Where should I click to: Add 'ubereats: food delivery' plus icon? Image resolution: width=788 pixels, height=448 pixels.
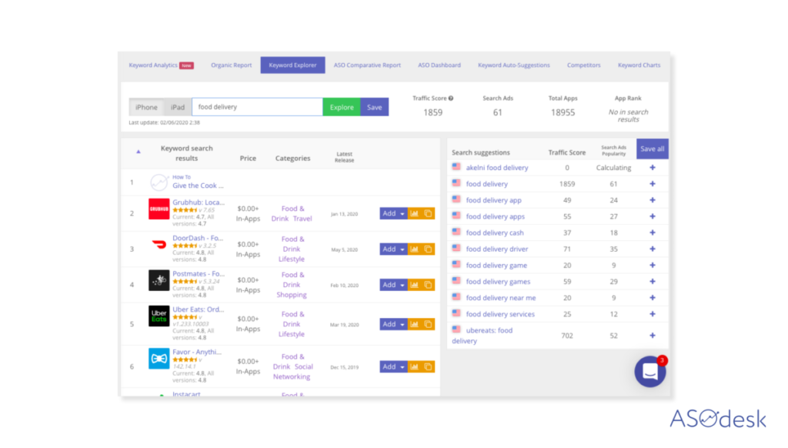click(653, 336)
